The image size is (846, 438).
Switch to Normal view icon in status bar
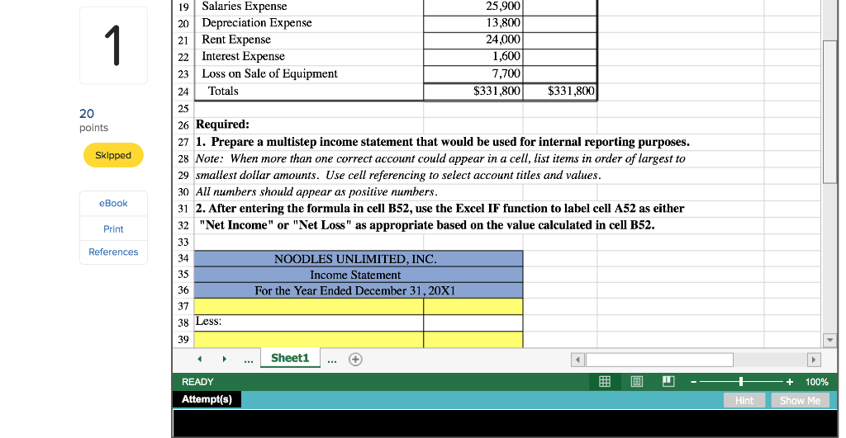[x=604, y=381]
